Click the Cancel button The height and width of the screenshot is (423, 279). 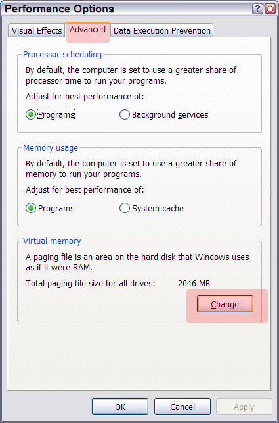(x=182, y=407)
